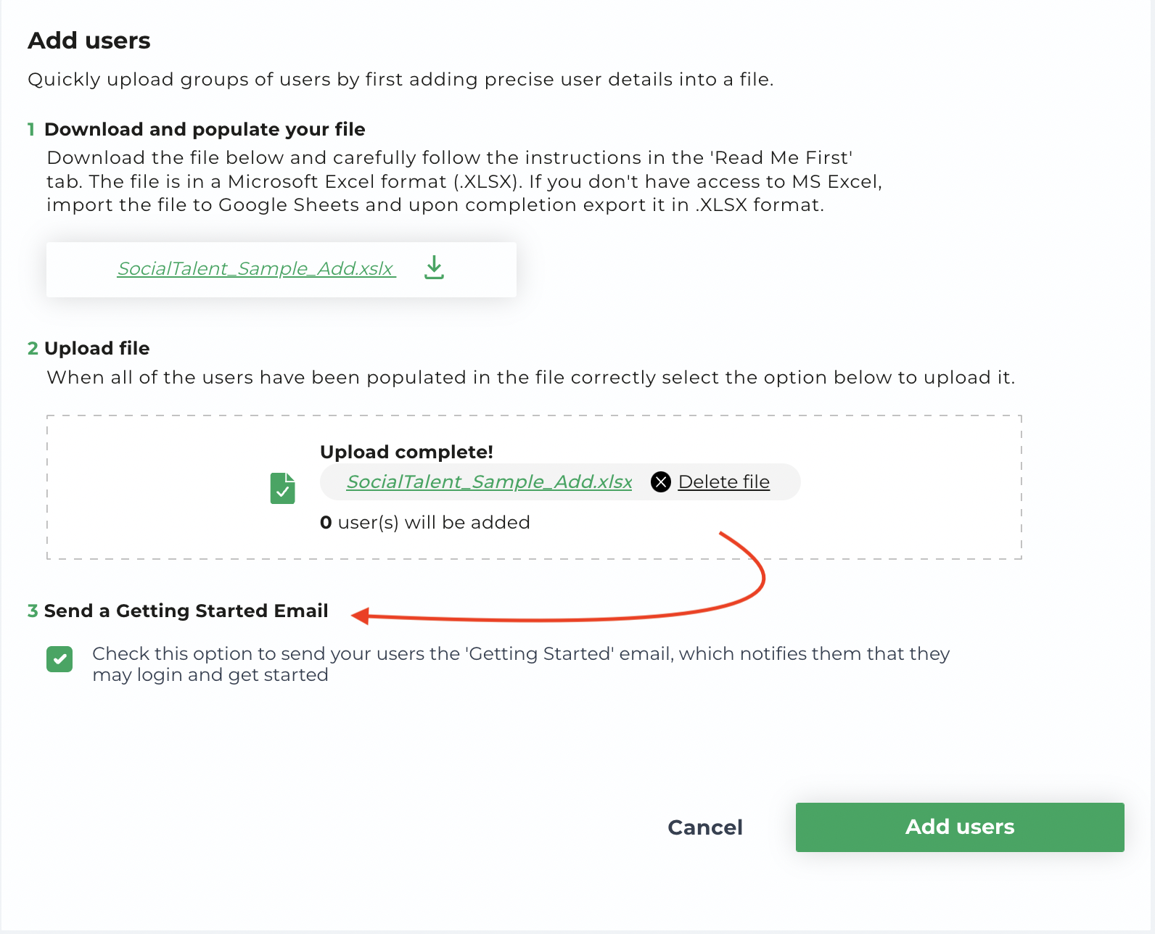Screen dimensions: 1155x934
Task: Click the green file checkmark icon
Action: point(283,488)
